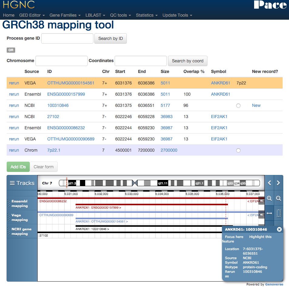Go to Home in navigation bar
The height and width of the screenshot is (287, 289).
[9, 15]
